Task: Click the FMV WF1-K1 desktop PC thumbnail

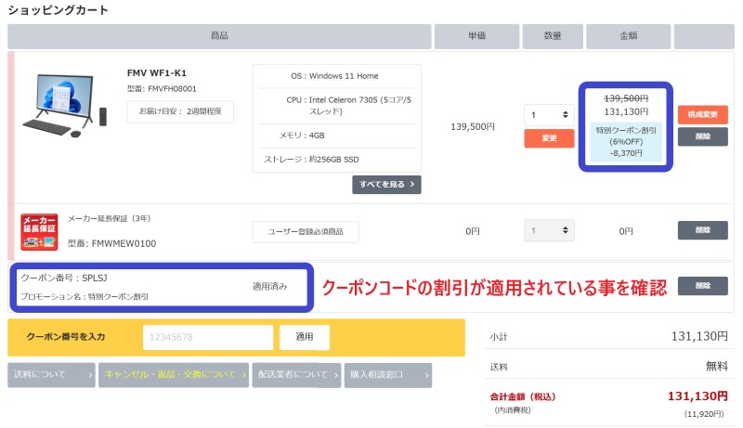Action: coord(65,105)
